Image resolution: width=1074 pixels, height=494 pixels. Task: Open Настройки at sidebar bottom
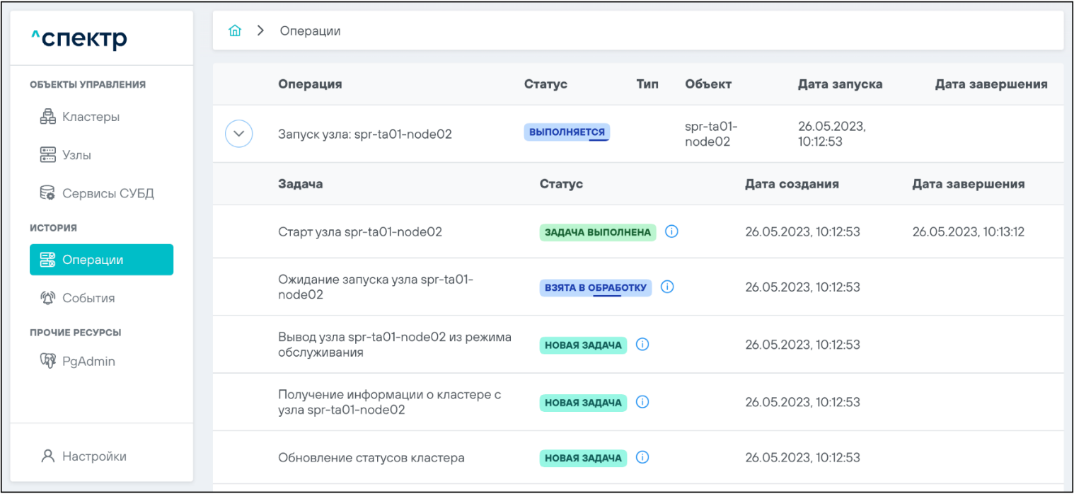pos(93,456)
